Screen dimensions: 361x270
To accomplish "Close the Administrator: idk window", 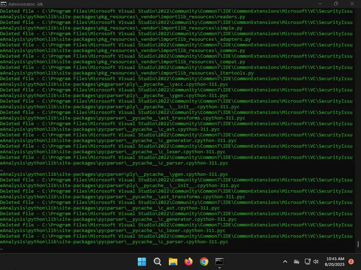I will click(352, 4).
